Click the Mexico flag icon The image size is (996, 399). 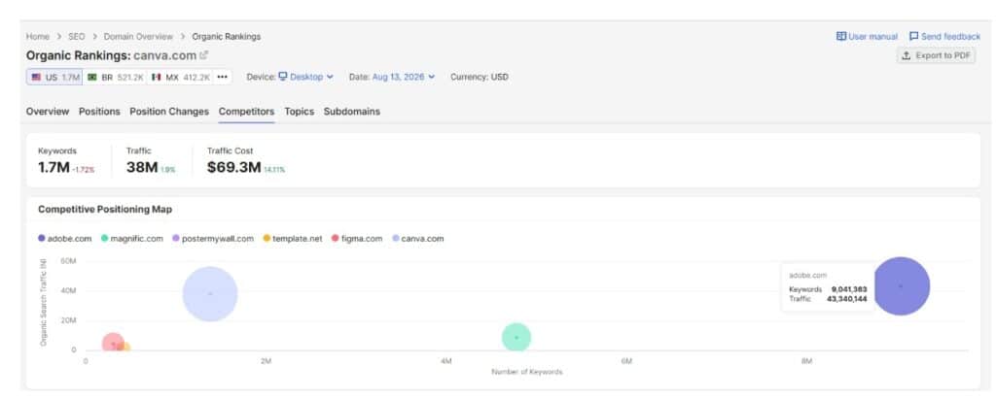click(157, 78)
